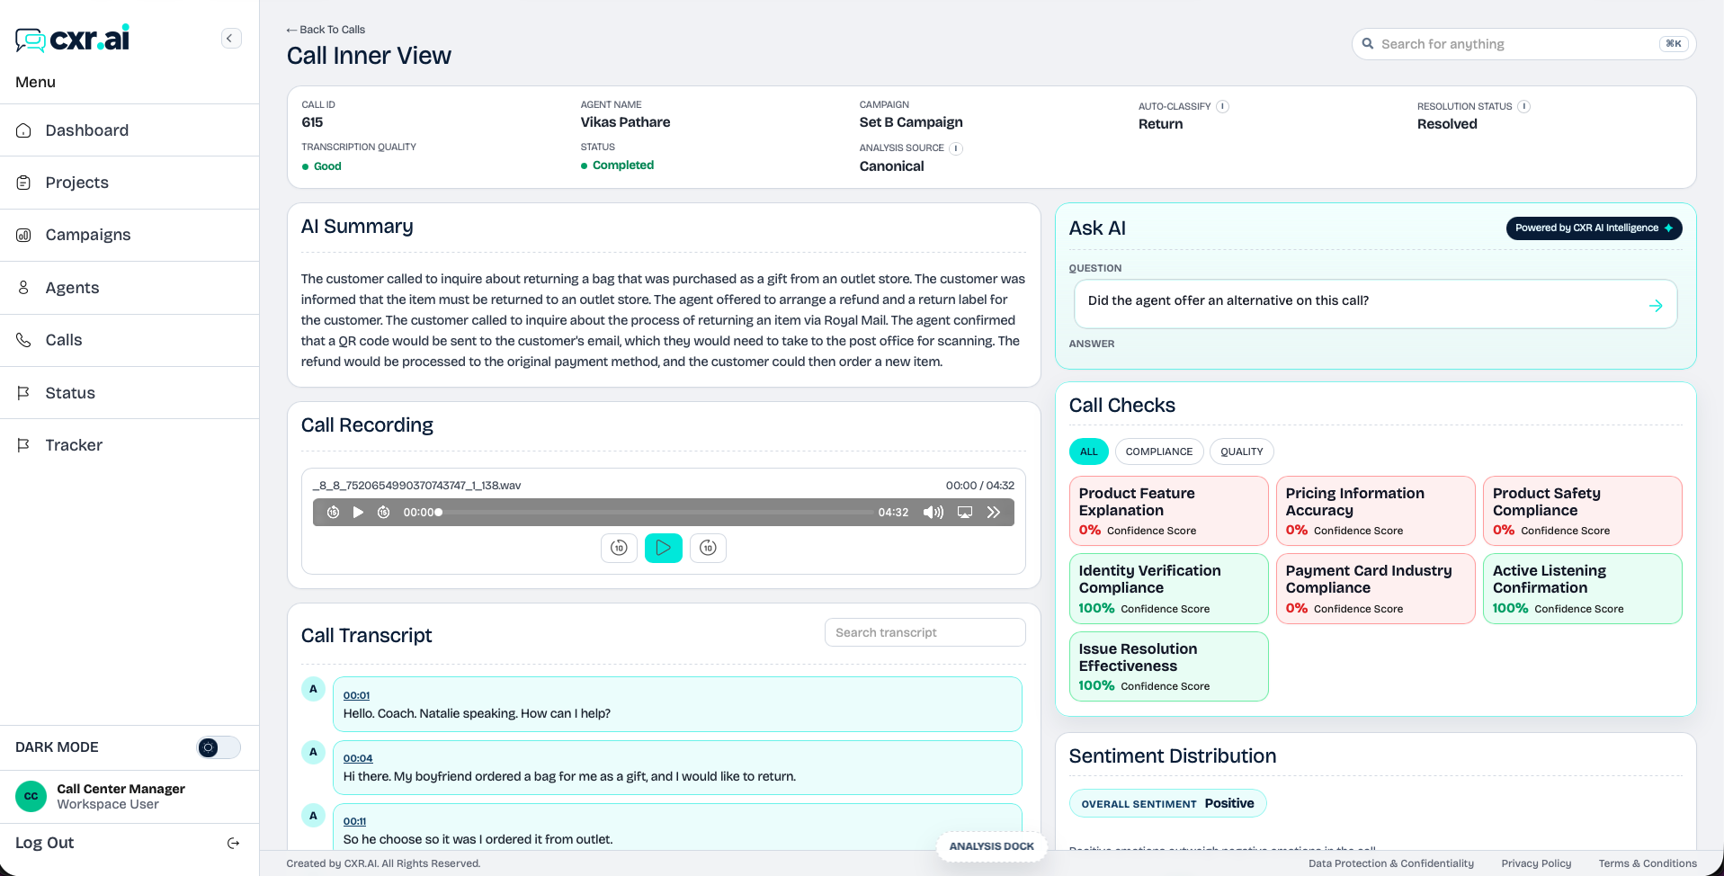Mute audio with speaker icon
The image size is (1724, 876).
coord(933,513)
